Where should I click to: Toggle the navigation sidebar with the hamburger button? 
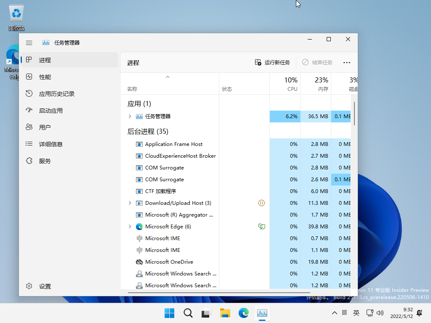click(x=29, y=42)
